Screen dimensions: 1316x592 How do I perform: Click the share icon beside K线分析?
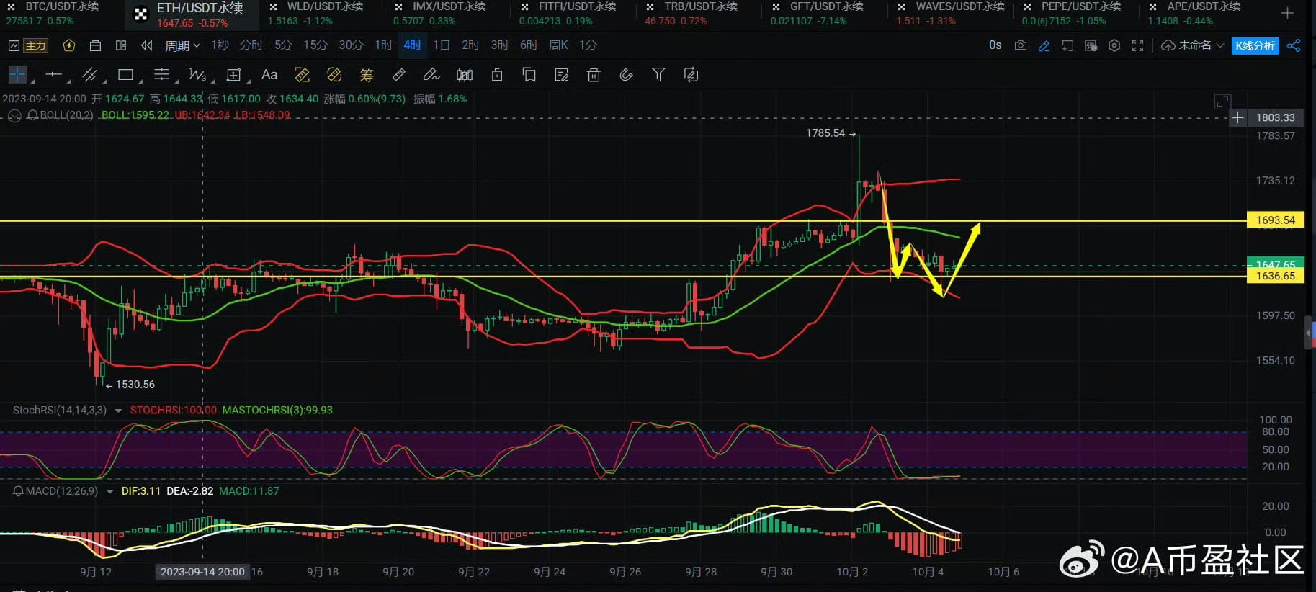1294,45
